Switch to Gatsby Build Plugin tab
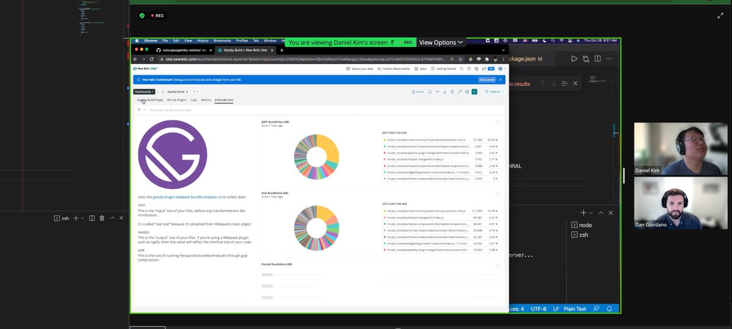Image resolution: width=732 pixels, height=329 pixels. click(150, 99)
